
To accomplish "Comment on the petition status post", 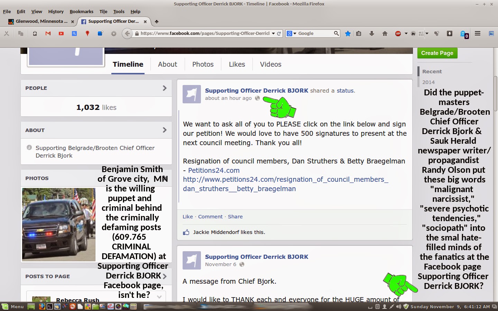I will coord(210,217).
